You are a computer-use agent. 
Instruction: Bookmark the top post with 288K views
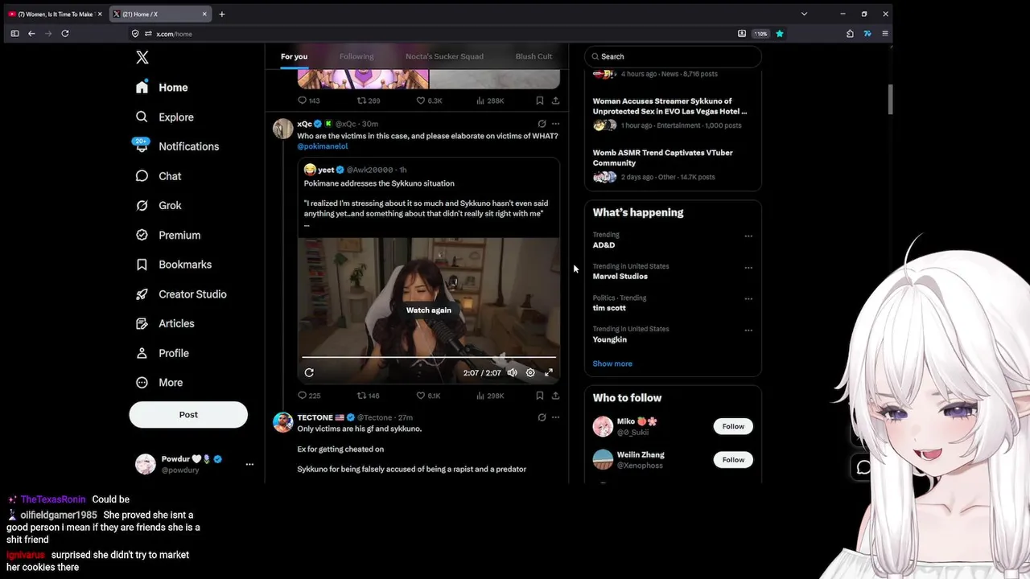[539, 101]
